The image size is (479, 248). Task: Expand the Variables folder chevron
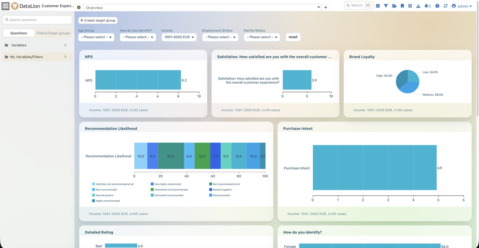click(65, 45)
